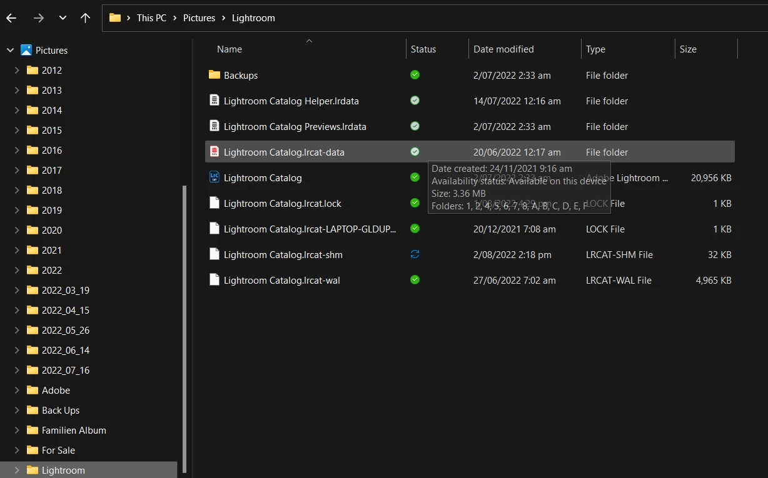The height and width of the screenshot is (478, 768).
Task: Open the recent locations dropdown arrow
Action: [x=63, y=18]
